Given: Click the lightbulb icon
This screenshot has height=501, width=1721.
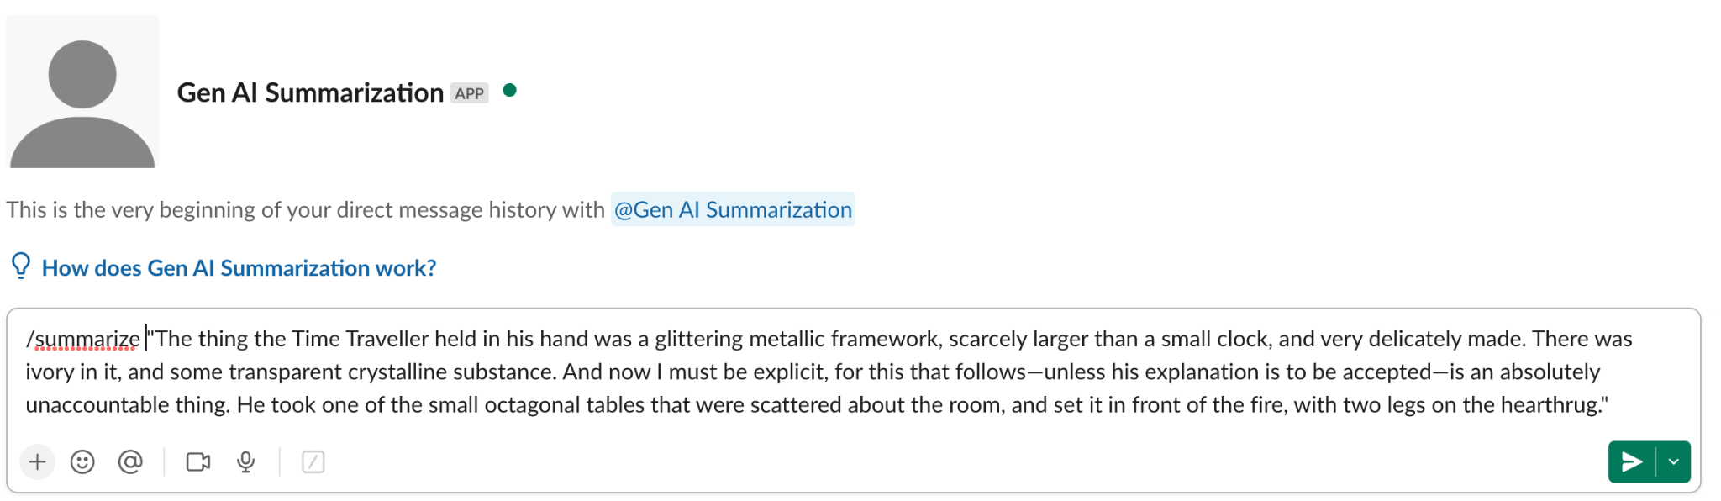Looking at the screenshot, I should tap(21, 266).
